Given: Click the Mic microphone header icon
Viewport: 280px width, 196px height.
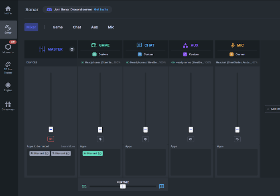Looking at the screenshot, I should [233, 45].
